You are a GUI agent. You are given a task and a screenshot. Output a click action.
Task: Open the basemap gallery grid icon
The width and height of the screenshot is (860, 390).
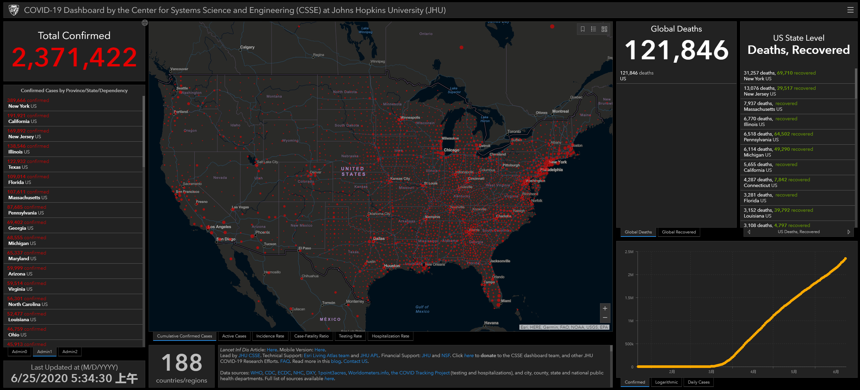tap(604, 29)
